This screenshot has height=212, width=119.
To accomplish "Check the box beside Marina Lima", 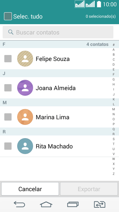I will click(x=8, y=117).
